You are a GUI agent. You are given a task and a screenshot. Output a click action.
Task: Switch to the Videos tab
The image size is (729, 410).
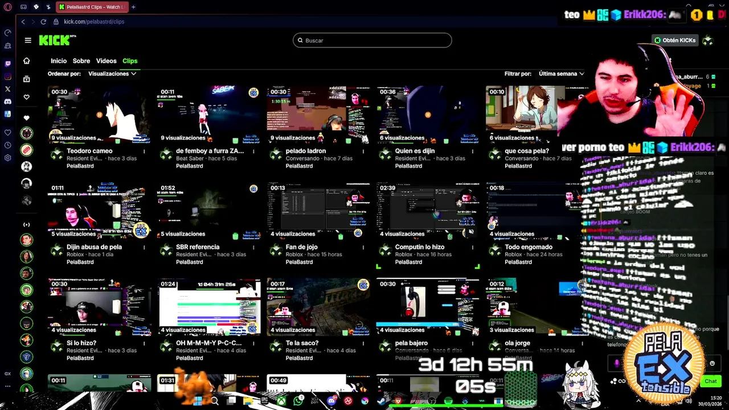click(x=106, y=61)
